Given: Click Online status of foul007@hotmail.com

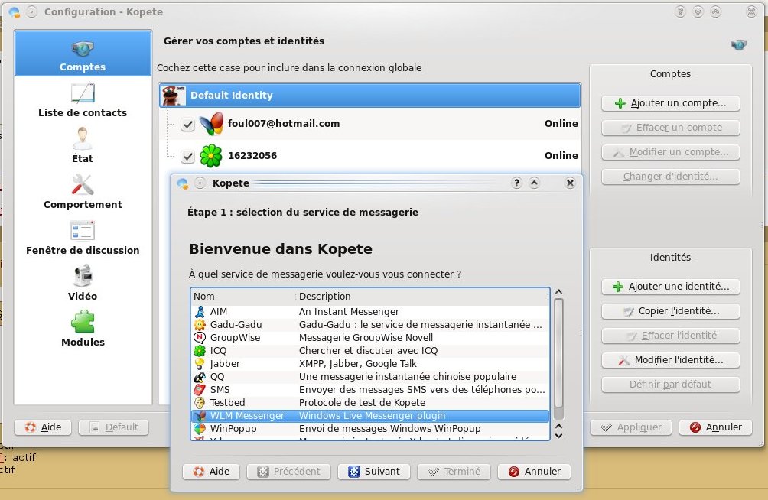Looking at the screenshot, I should pos(561,123).
